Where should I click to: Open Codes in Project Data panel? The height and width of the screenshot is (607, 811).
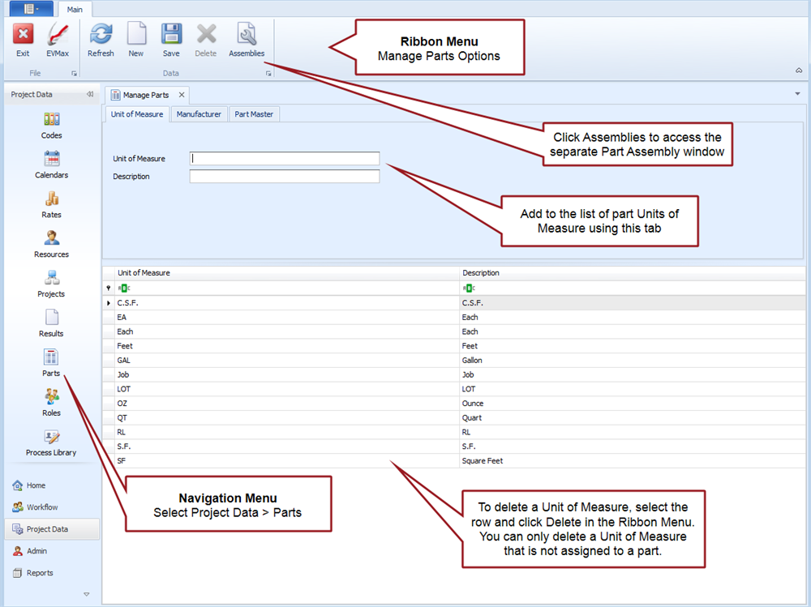pos(52,125)
